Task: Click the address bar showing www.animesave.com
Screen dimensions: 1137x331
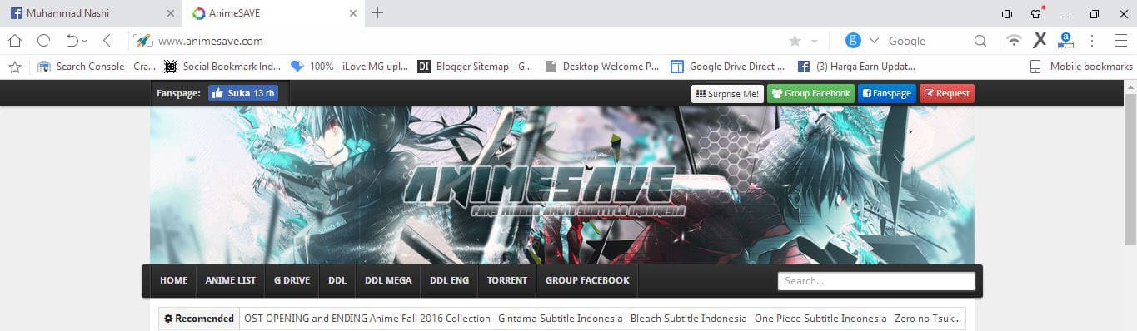Action: 466,41
